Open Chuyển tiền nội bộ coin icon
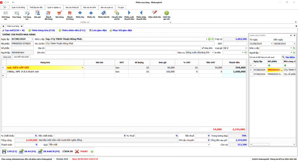Screen dimensions: 298x161 coord(117,13)
